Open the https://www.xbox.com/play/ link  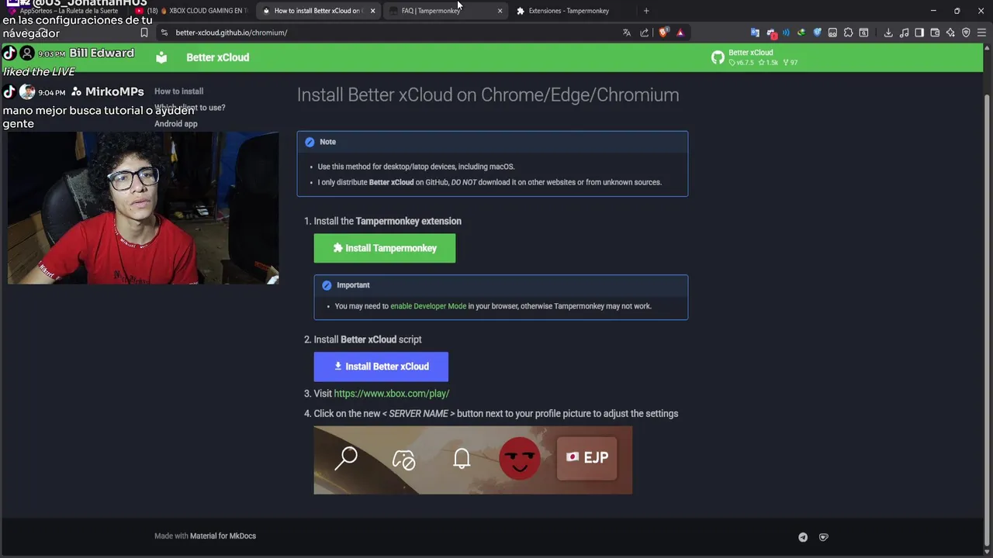point(392,394)
